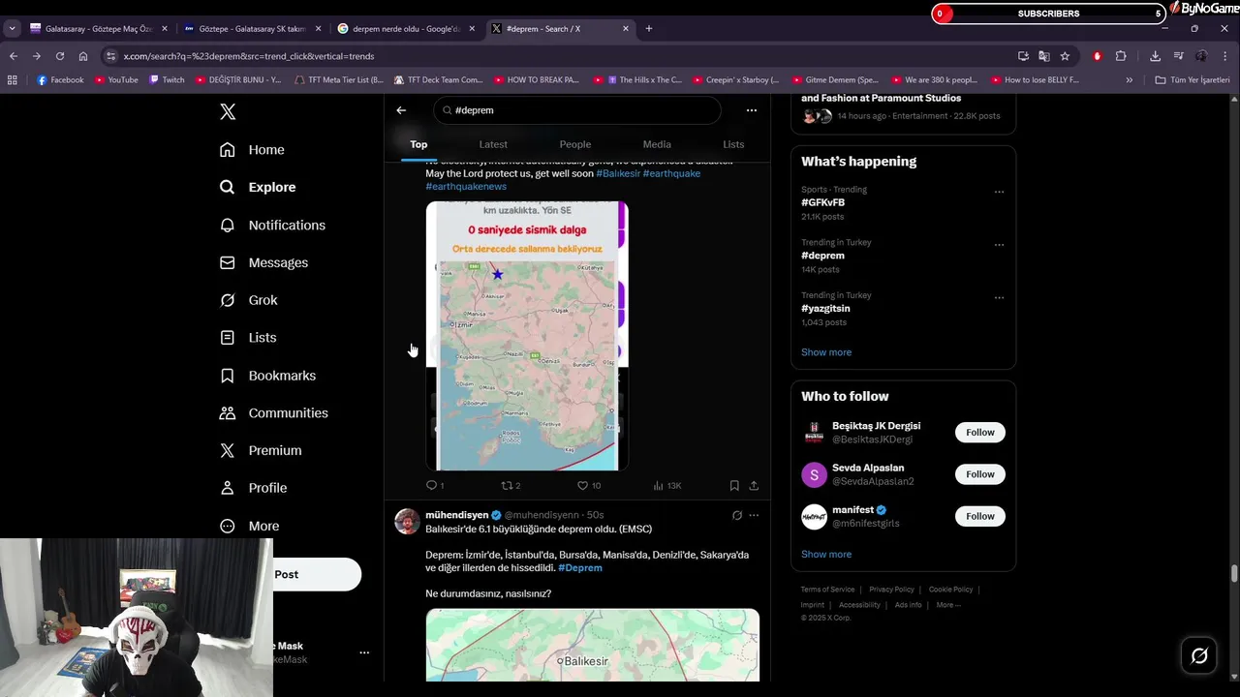Open #deprem trending topic
The image size is (1240, 697).
(822, 256)
